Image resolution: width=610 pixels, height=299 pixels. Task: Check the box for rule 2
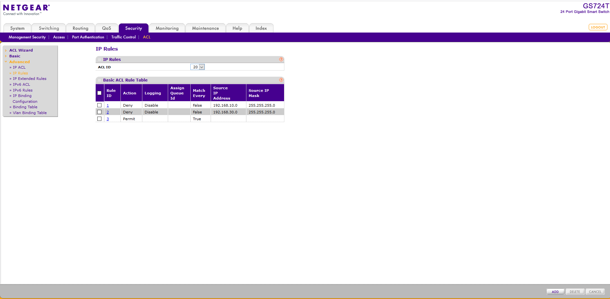(x=99, y=112)
